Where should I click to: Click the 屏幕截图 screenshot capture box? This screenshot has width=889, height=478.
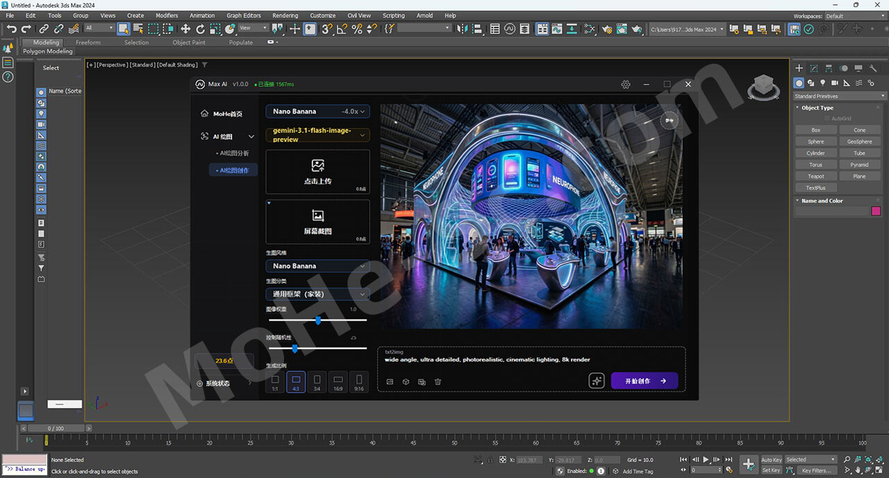tap(317, 222)
